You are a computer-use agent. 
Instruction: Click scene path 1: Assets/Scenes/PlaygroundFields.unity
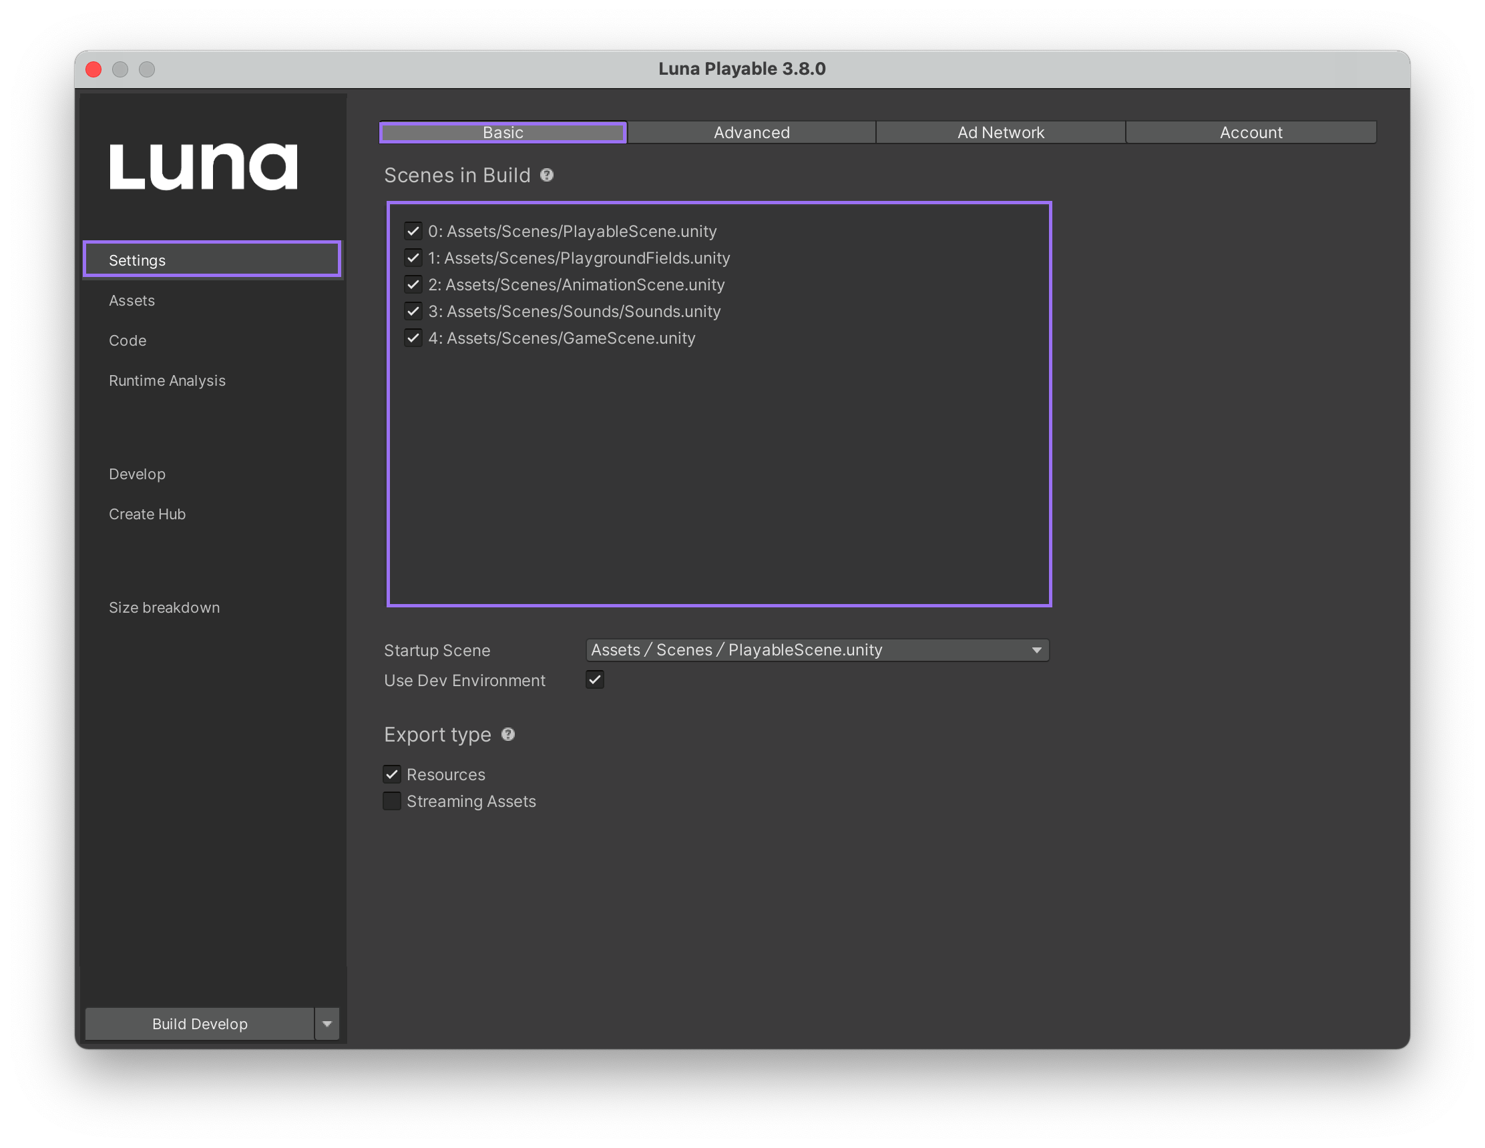(580, 258)
